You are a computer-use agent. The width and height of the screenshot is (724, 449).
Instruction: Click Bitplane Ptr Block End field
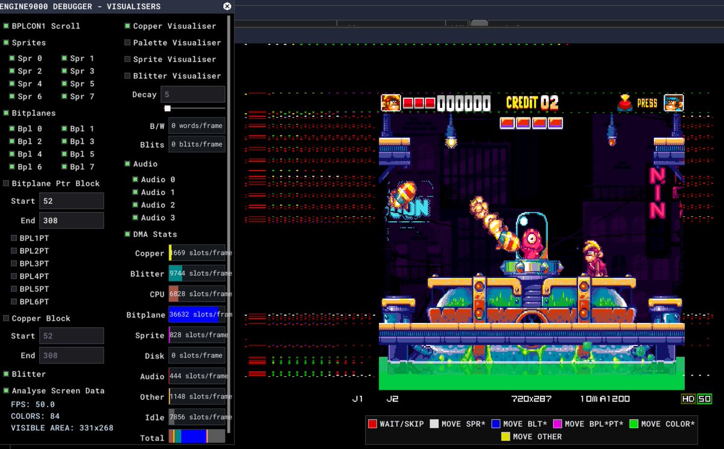click(71, 221)
